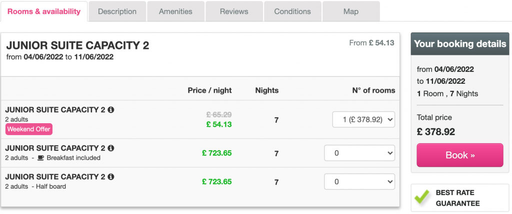Open the Description tab
The height and width of the screenshot is (214, 512).
click(x=117, y=11)
